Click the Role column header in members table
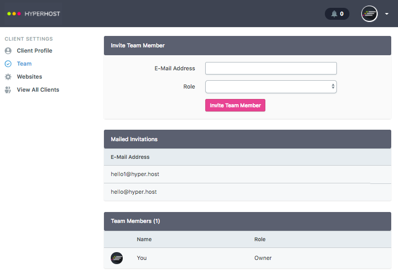 pos(260,239)
